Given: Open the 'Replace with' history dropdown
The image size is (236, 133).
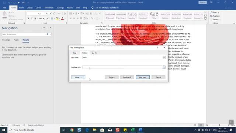Looking at the screenshot, I should [x=164, y=67].
